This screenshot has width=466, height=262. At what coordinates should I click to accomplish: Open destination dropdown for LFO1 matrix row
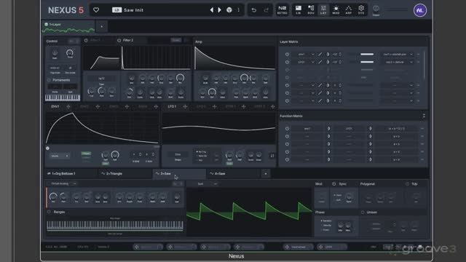[x=398, y=62]
